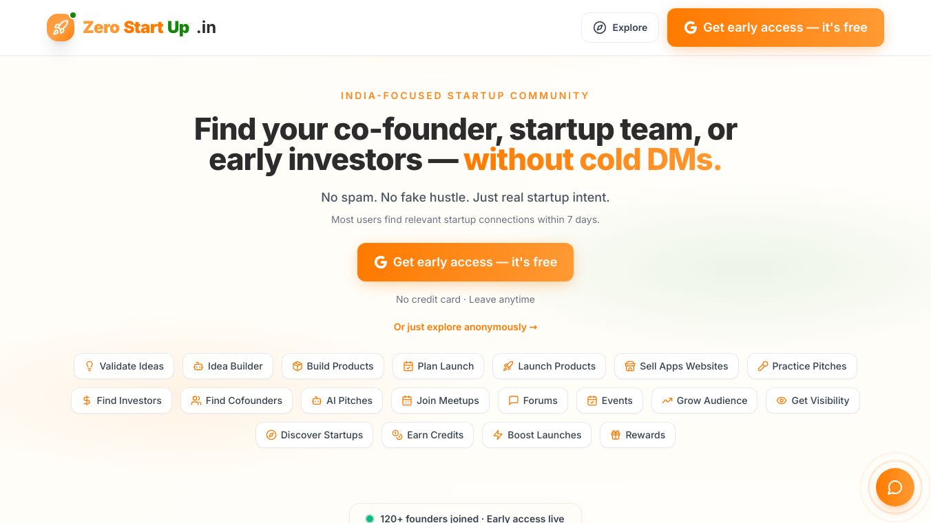The height and width of the screenshot is (523, 931).
Task: Click the 120+ founders joined badge
Action: pyautogui.click(x=466, y=518)
